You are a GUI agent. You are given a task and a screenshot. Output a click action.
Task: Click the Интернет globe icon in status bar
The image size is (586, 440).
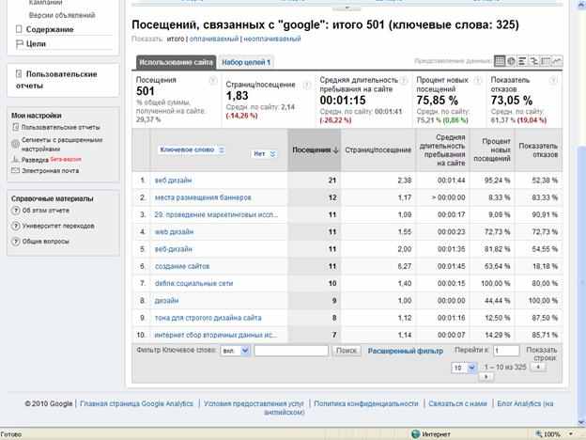(416, 434)
